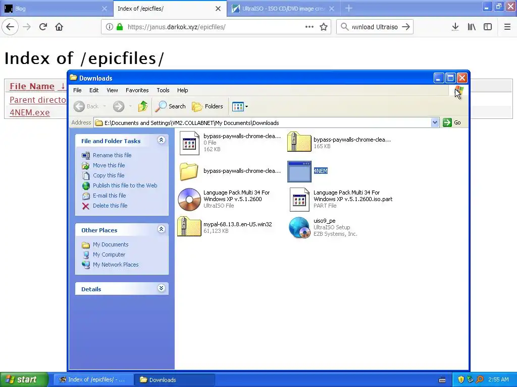
Task: Click the Explorer Address path field
Action: [x=263, y=123]
